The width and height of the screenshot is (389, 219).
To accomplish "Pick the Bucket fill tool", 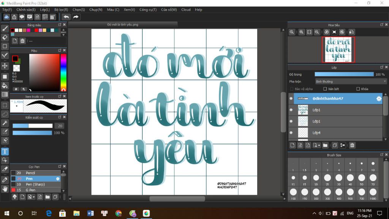I will [x=5, y=86].
